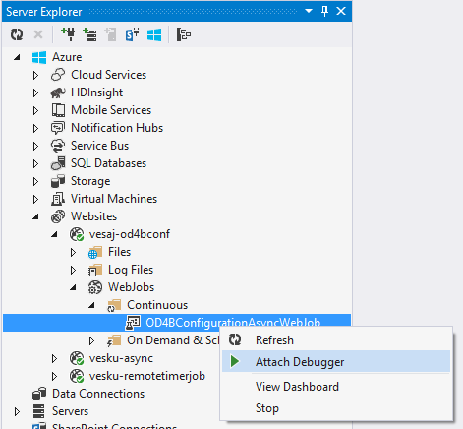Viewport: 463px width, 429px height.
Task: Click the Connect to Database plug icon
Action: [68, 34]
